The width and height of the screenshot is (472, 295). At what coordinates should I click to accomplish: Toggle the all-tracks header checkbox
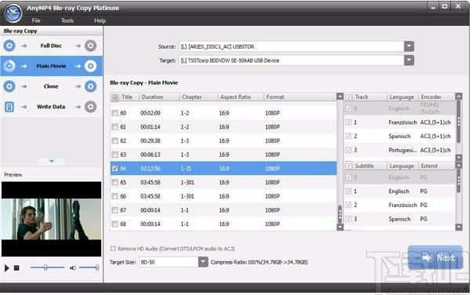tap(348, 97)
